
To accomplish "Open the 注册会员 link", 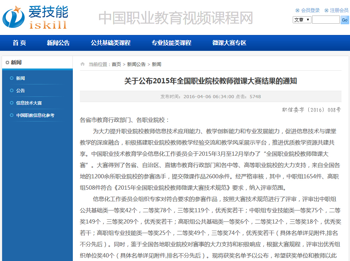I will pos(339,11).
